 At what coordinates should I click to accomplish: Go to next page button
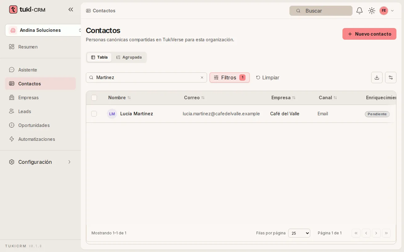[376, 233]
